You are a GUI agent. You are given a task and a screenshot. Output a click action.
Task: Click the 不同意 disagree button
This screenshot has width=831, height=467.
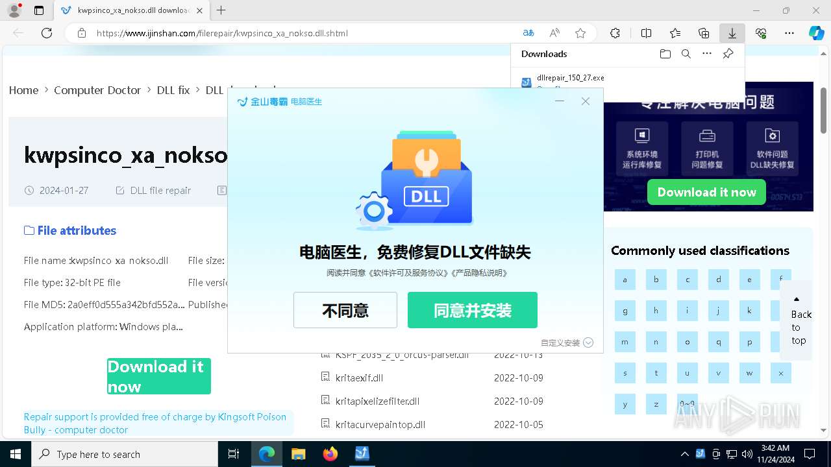coord(345,310)
